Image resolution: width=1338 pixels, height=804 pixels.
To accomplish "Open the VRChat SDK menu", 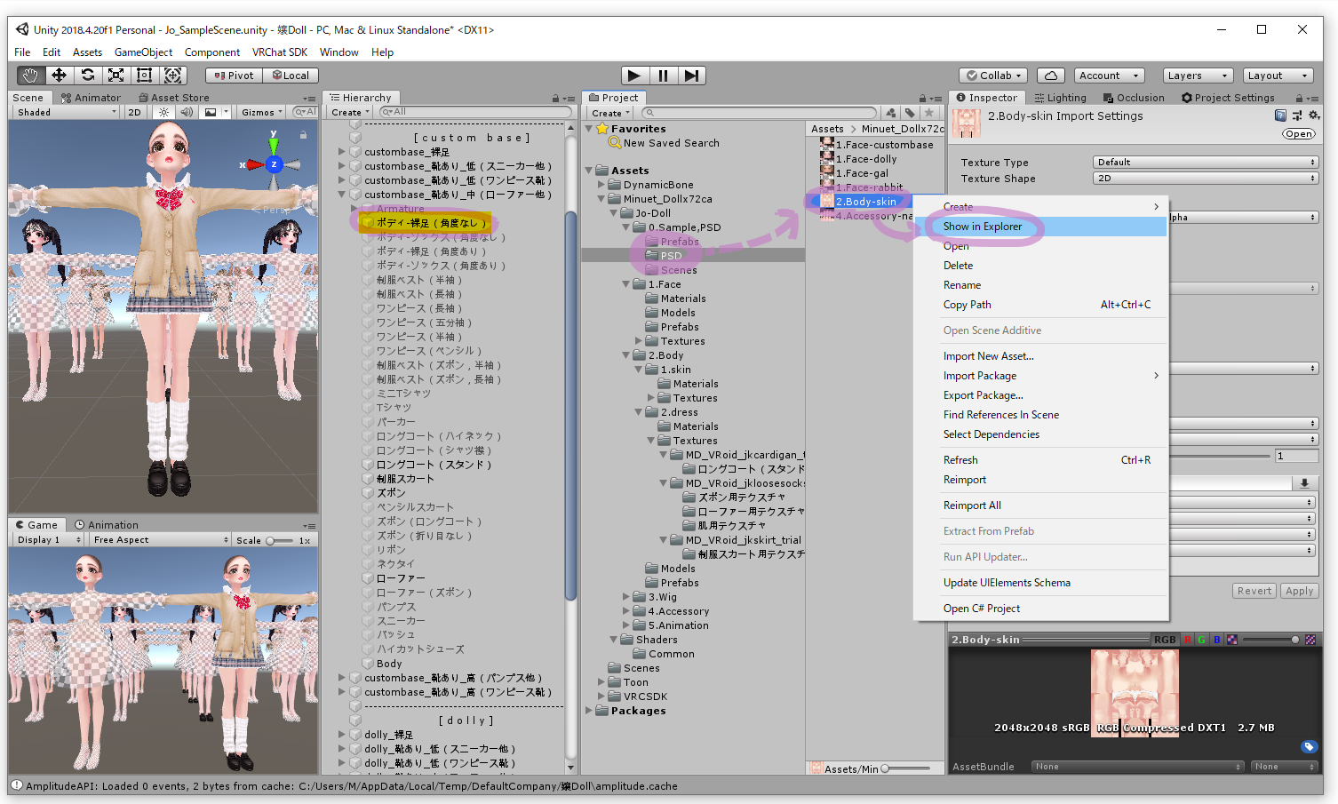I will [279, 52].
